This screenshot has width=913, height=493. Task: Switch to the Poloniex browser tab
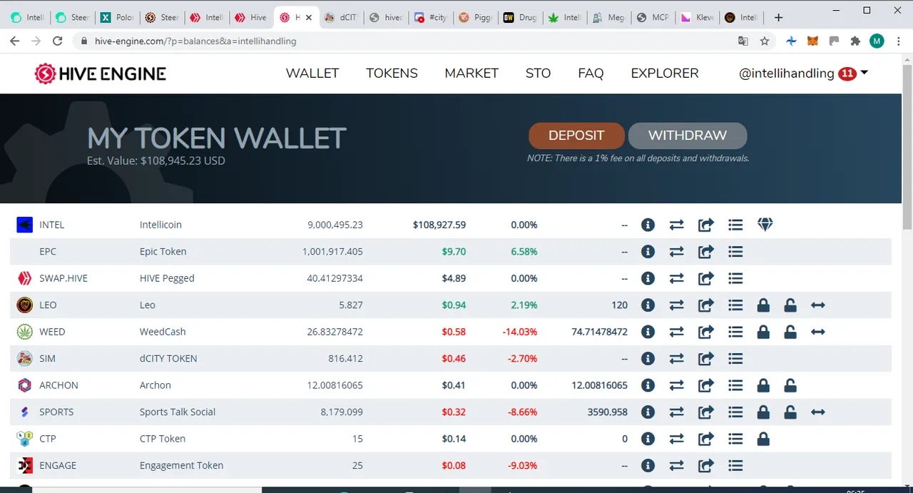pos(117,17)
